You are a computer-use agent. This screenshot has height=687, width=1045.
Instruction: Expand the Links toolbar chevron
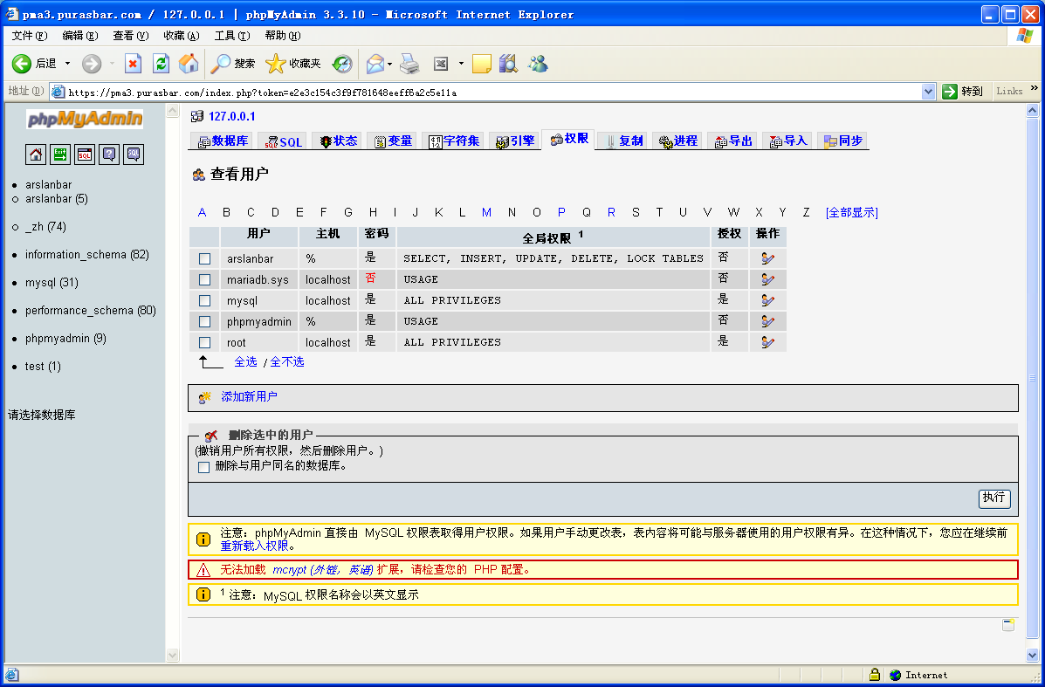1035,88
